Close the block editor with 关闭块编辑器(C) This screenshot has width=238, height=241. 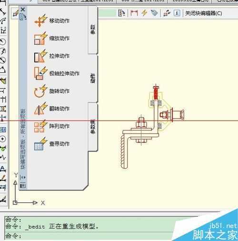(x=204, y=13)
